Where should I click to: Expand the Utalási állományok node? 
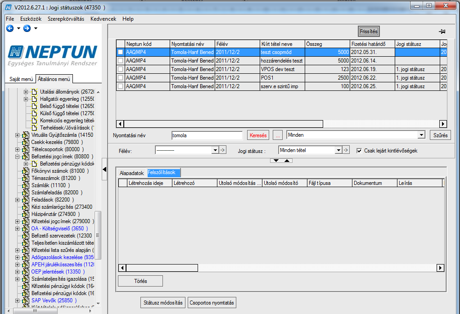26,92
